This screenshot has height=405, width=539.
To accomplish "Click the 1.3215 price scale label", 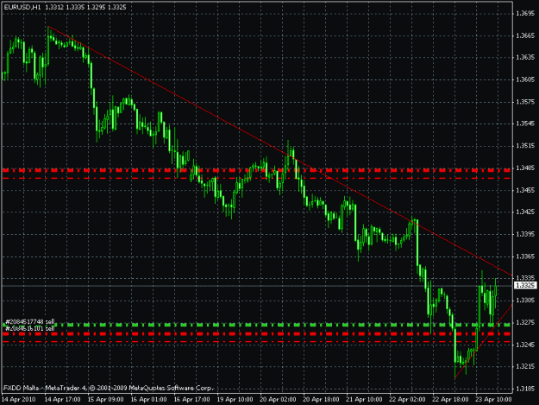I will point(525,366).
